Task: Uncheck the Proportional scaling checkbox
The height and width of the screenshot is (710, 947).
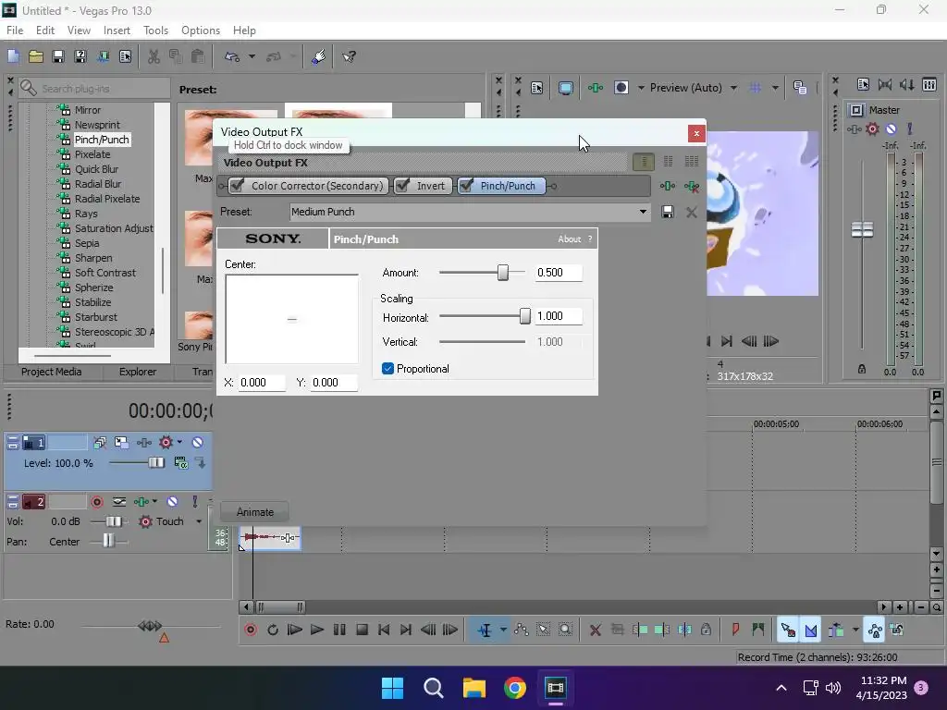Action: (x=387, y=368)
